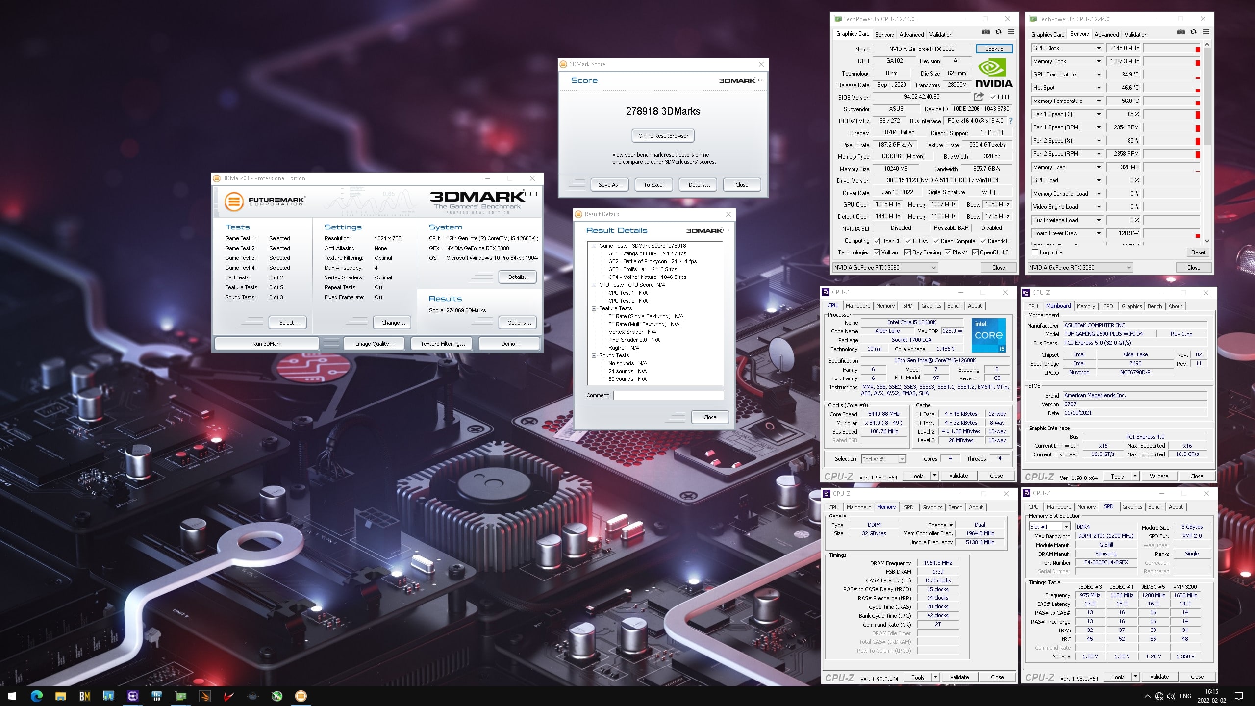1255x706 pixels.
Task: Show hidden system tray icons chevron
Action: [x=1147, y=696]
